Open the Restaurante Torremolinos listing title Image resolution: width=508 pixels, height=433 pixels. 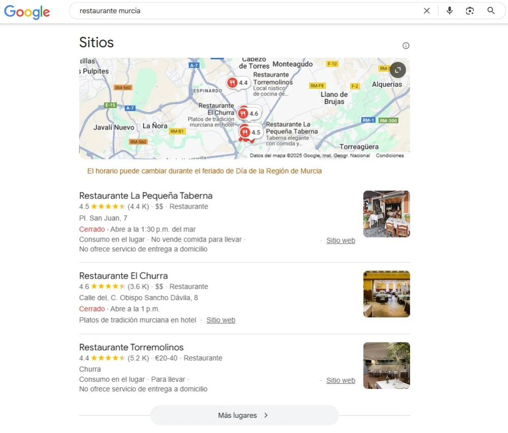(x=131, y=347)
